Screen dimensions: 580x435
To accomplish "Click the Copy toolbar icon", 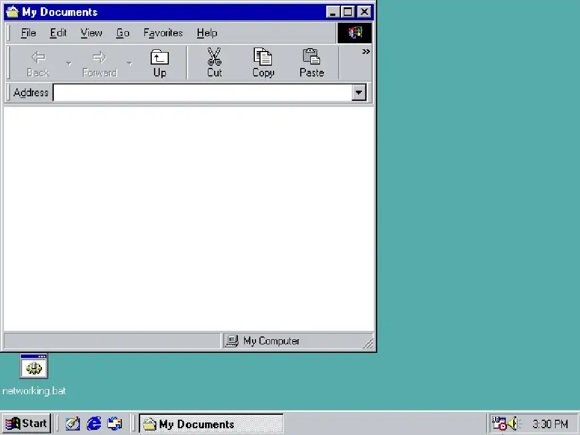I will (x=263, y=63).
